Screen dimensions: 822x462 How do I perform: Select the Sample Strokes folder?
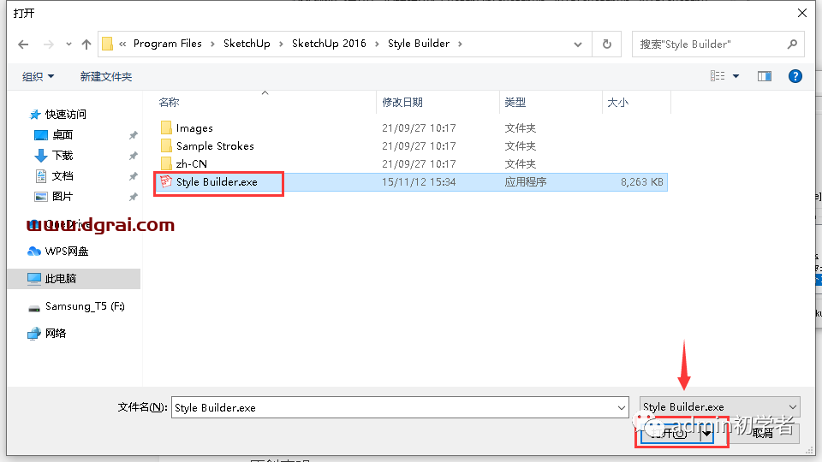tap(215, 145)
